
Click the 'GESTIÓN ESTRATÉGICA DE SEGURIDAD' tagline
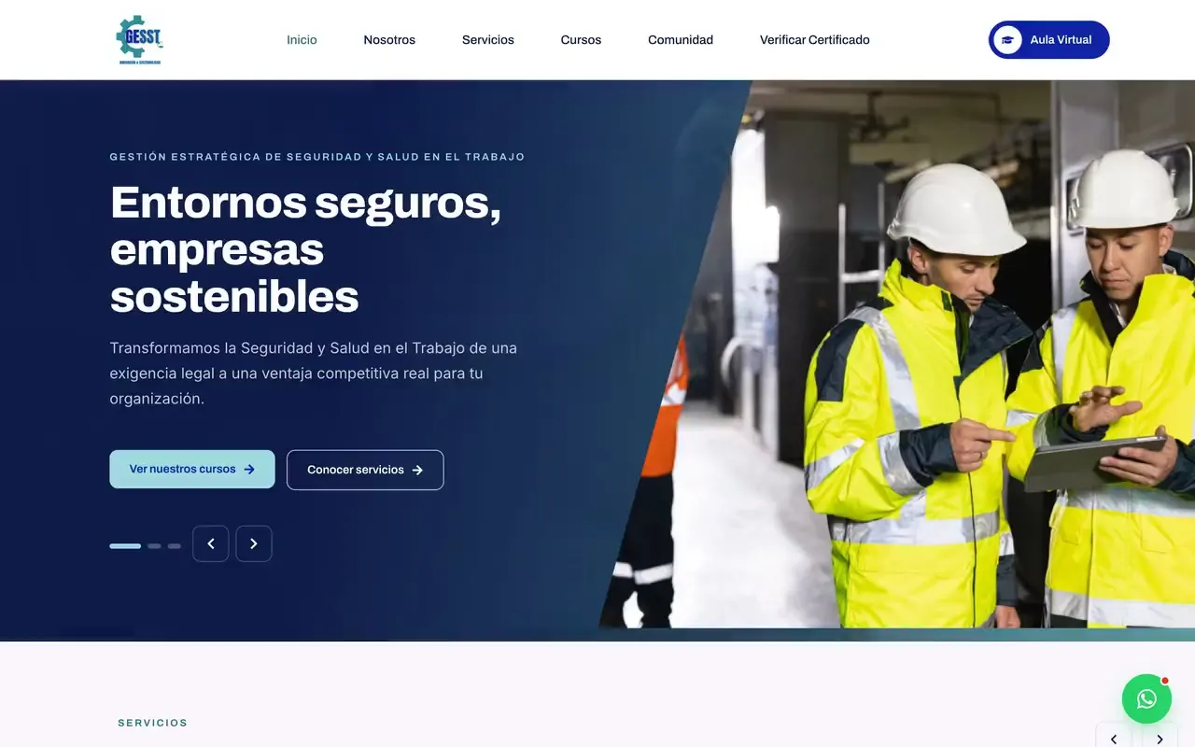(317, 157)
